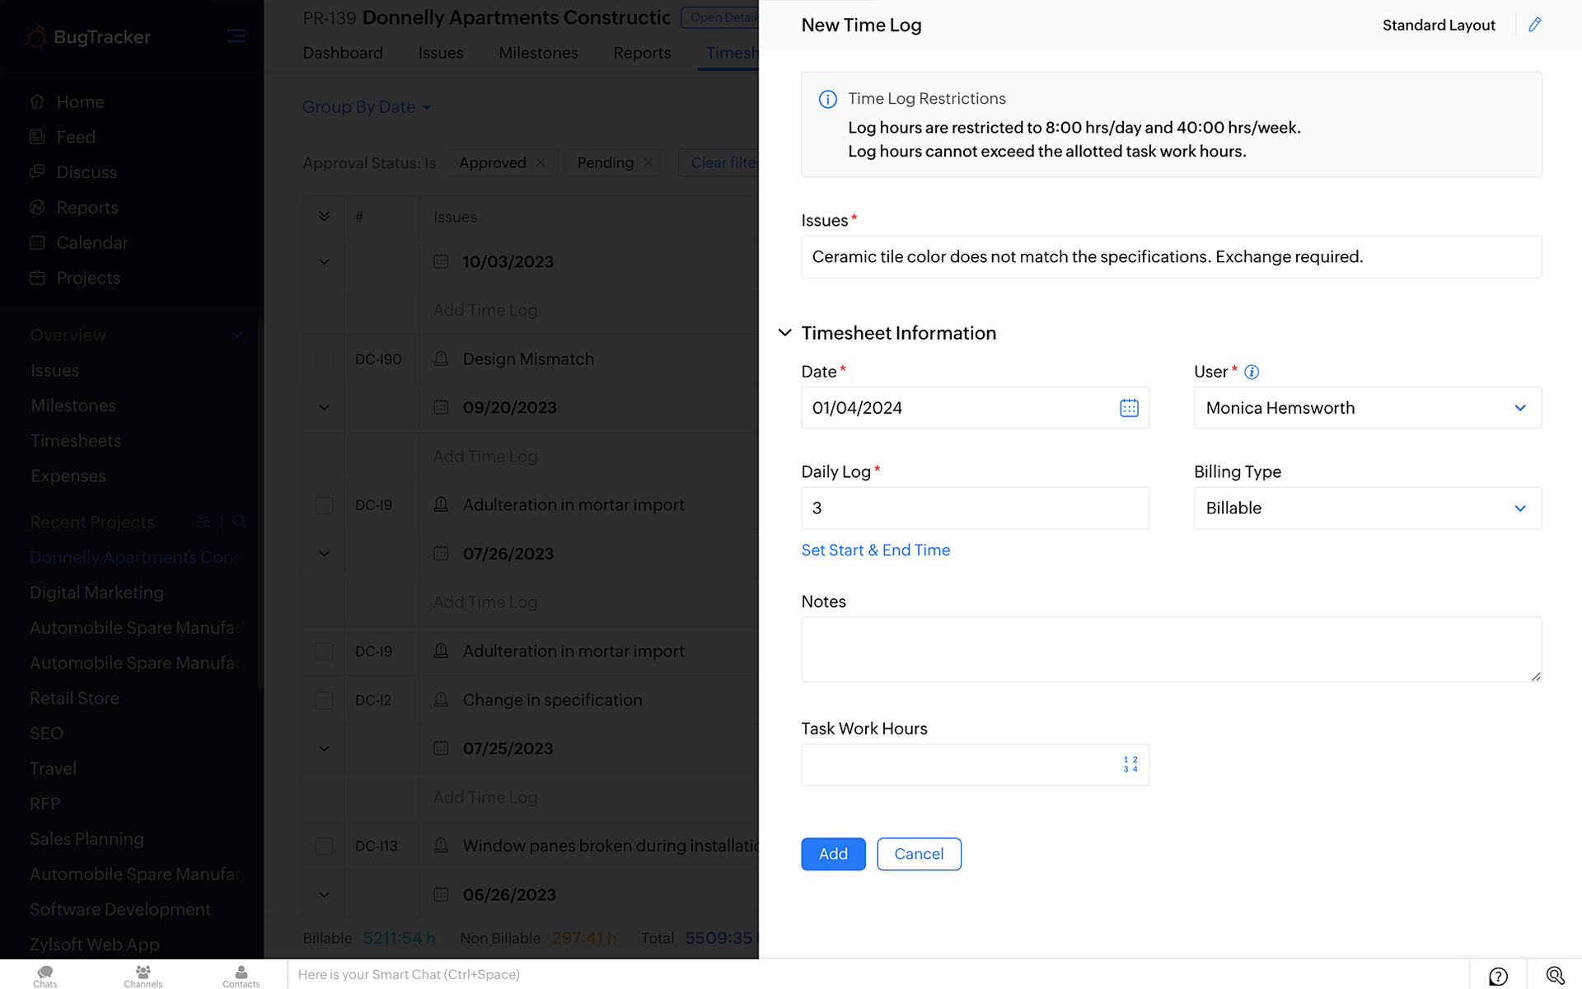The width and height of the screenshot is (1582, 989).
Task: Open the Reports tab in project header
Action: tap(642, 53)
